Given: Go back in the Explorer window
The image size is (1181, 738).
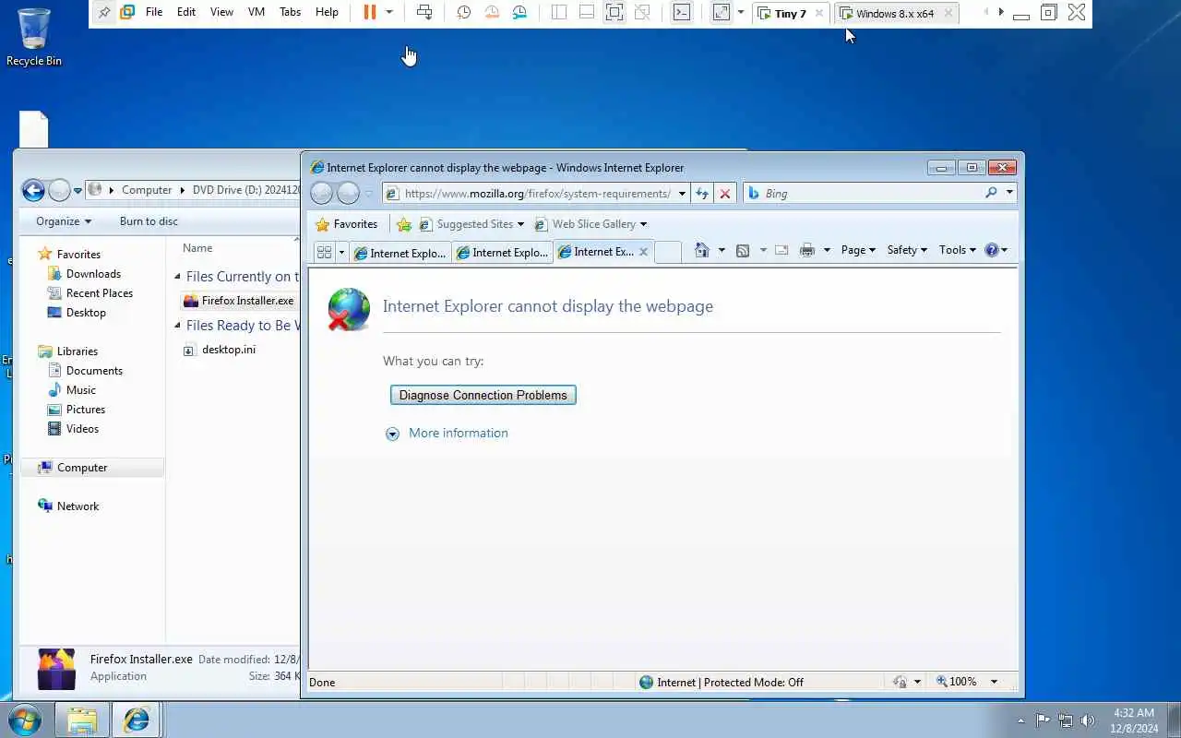Looking at the screenshot, I should 33,190.
